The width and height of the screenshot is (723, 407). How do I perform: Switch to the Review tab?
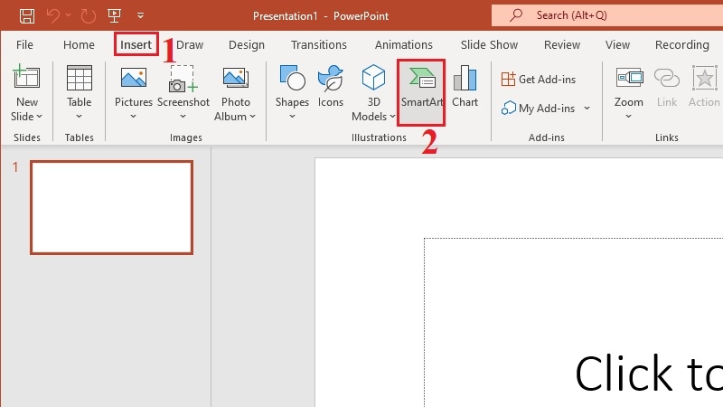[x=561, y=44]
